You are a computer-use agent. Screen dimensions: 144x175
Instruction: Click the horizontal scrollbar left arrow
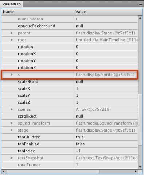pos(4,172)
